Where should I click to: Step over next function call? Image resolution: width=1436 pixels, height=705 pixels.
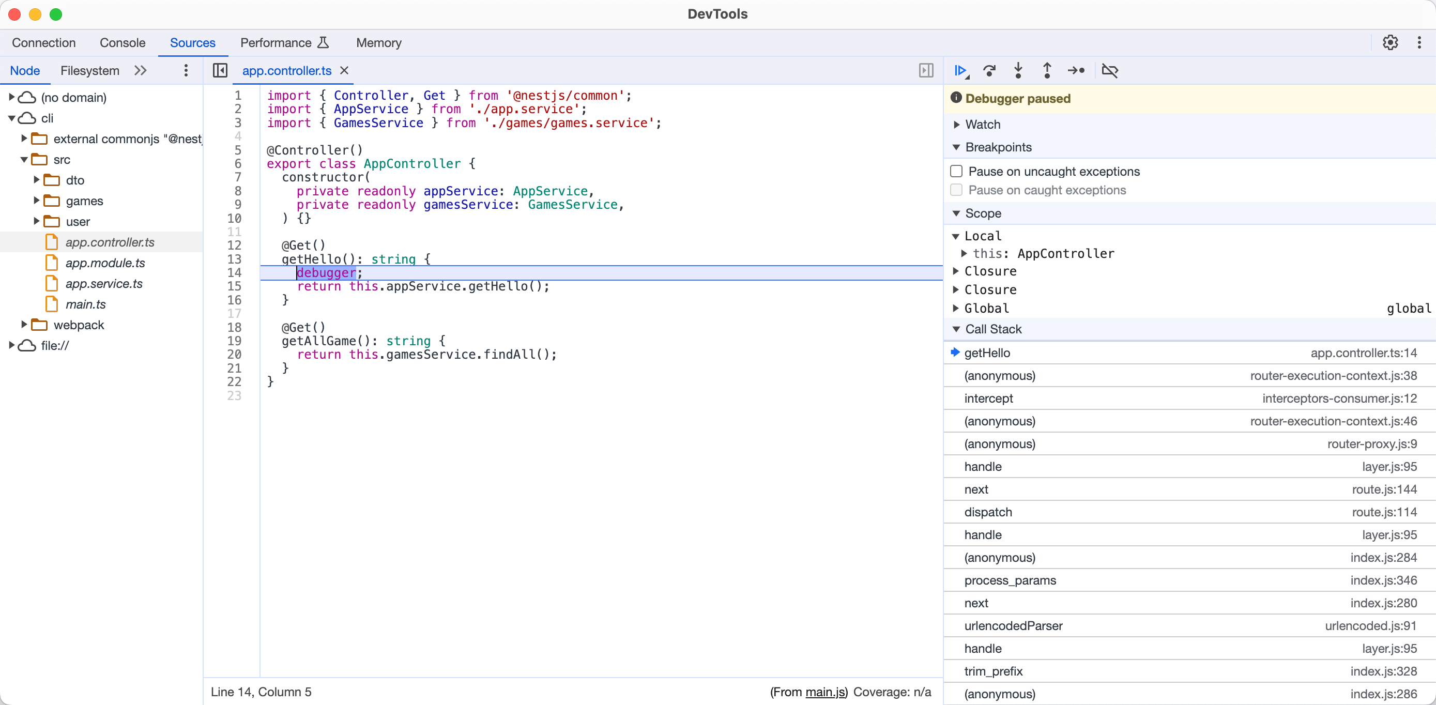tap(989, 71)
